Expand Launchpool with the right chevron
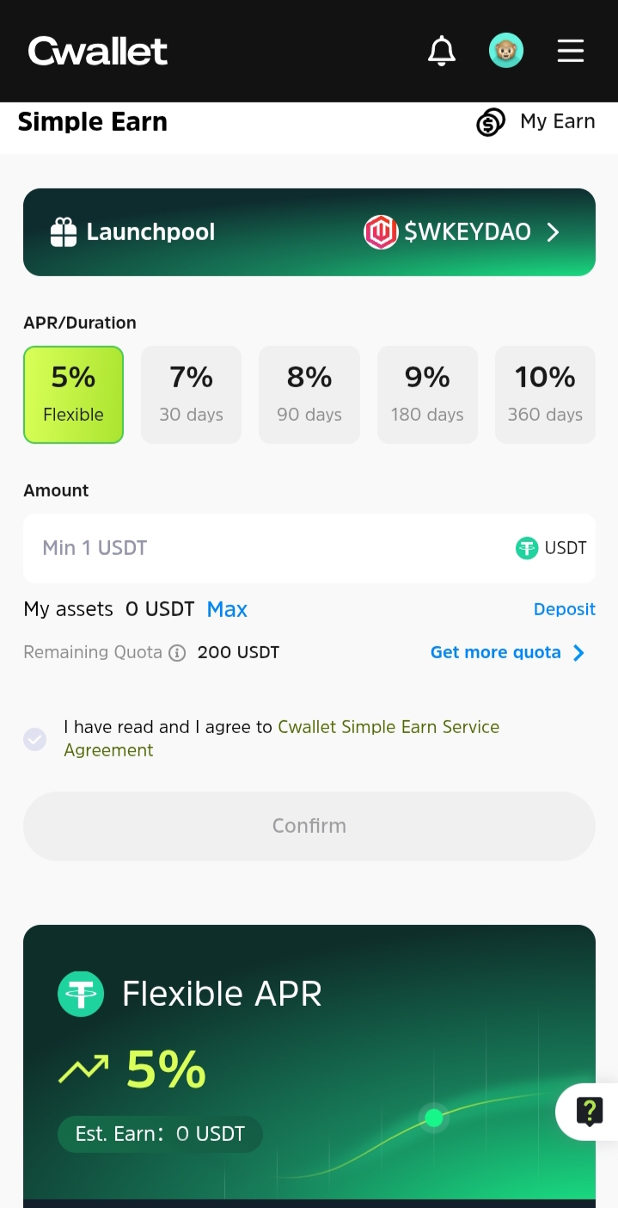618x1208 pixels. (x=554, y=232)
